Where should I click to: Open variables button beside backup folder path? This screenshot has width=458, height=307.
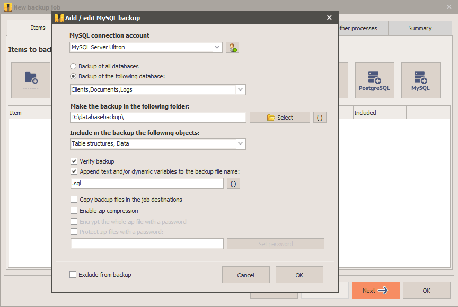pyautogui.click(x=320, y=118)
